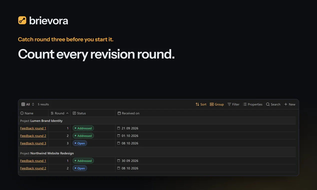Sort by the Round column header
This screenshot has width=317, height=190.
pyautogui.click(x=59, y=113)
